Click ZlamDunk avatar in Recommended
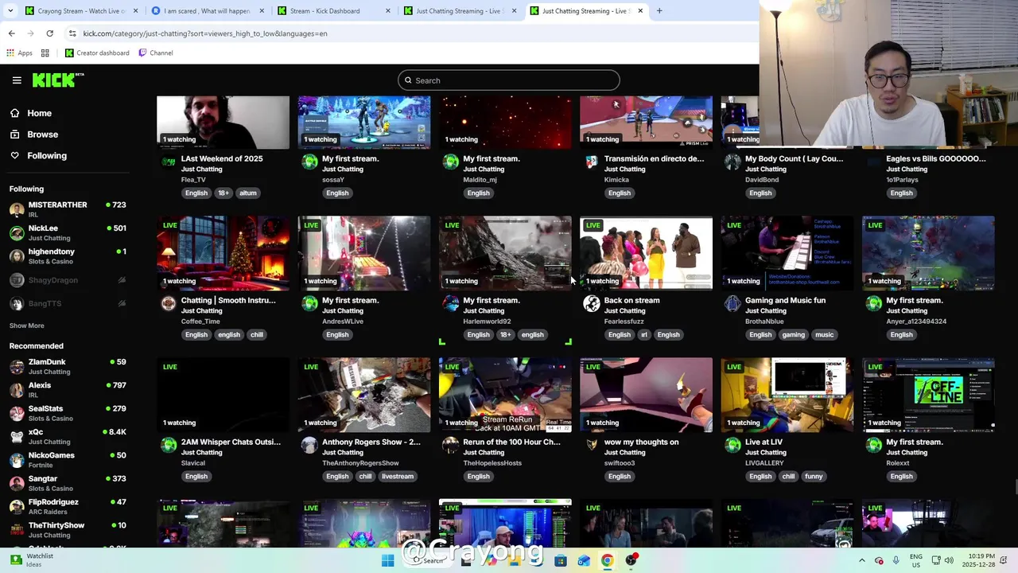 [x=17, y=366]
